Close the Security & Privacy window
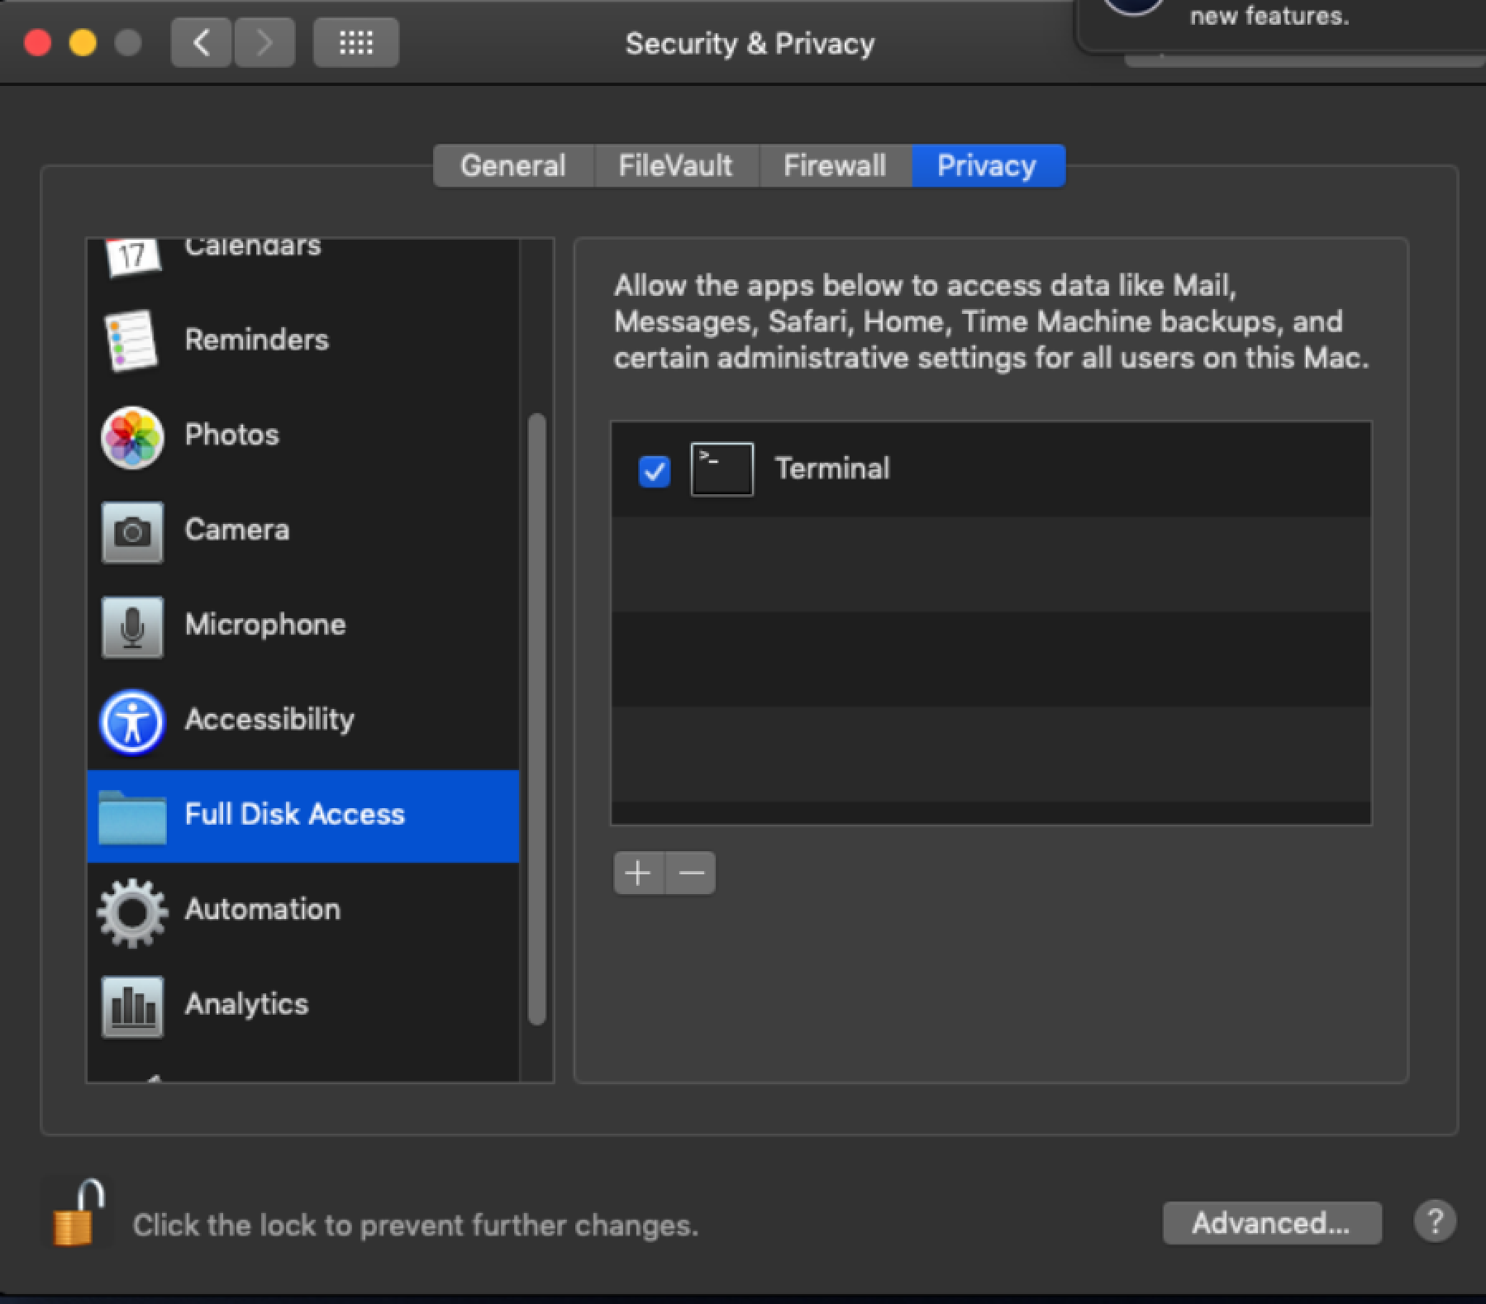 click(37, 42)
